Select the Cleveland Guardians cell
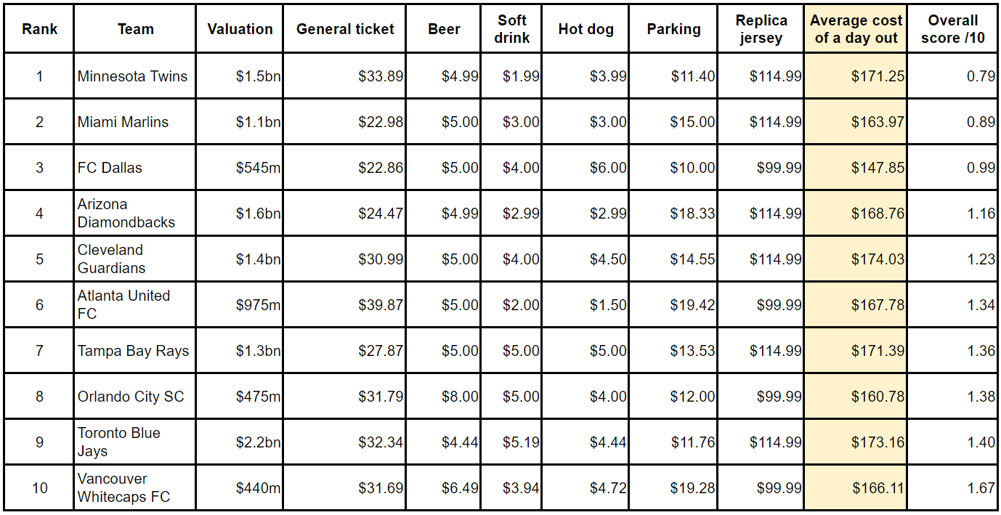Screen dimensions: 1001x515 [x=112, y=259]
